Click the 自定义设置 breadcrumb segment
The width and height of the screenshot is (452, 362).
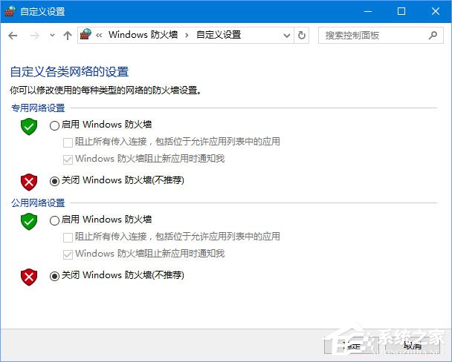pyautogui.click(x=219, y=35)
